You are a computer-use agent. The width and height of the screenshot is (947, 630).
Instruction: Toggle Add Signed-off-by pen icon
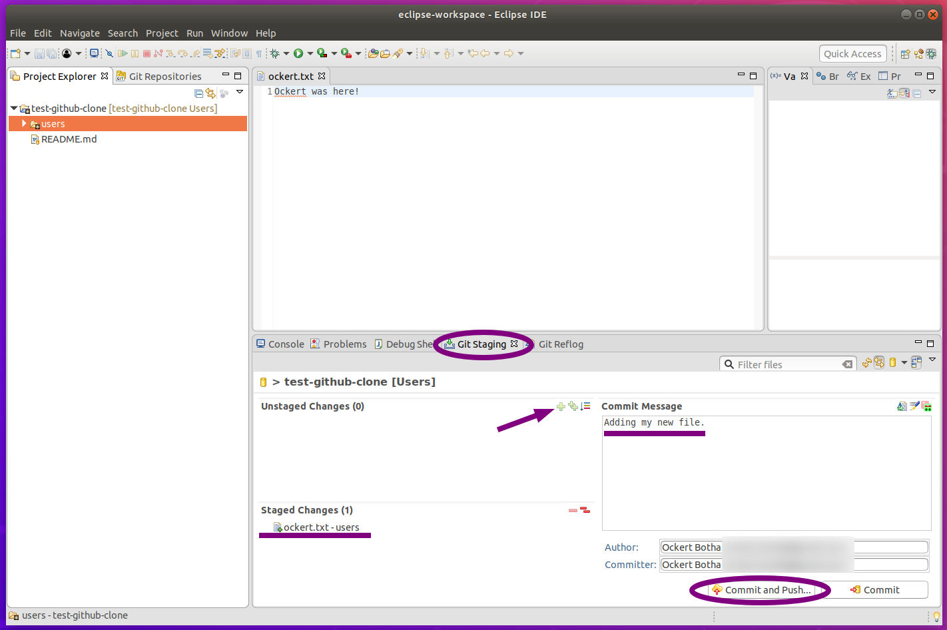tap(914, 406)
